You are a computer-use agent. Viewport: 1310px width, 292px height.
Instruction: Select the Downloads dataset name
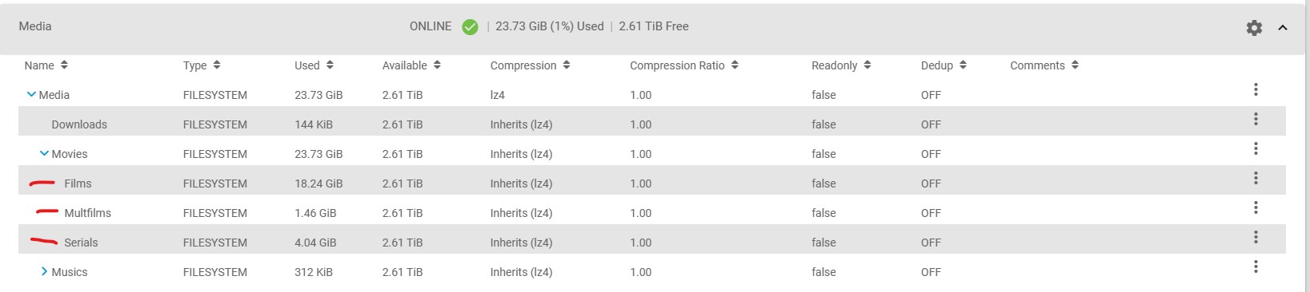coord(79,124)
